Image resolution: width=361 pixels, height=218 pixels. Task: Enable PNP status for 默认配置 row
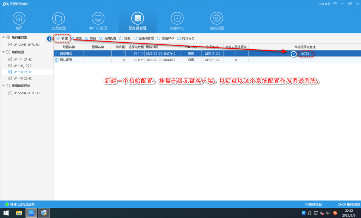click(x=191, y=60)
